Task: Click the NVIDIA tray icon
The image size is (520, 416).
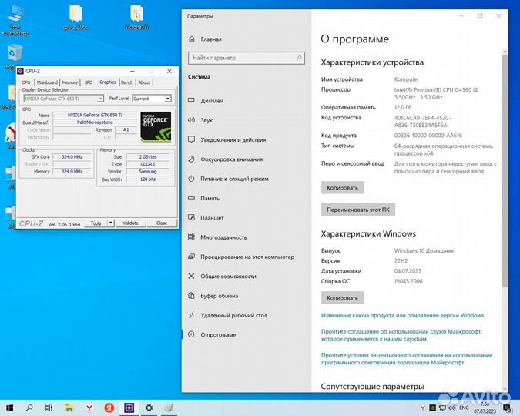Action: 432,408
